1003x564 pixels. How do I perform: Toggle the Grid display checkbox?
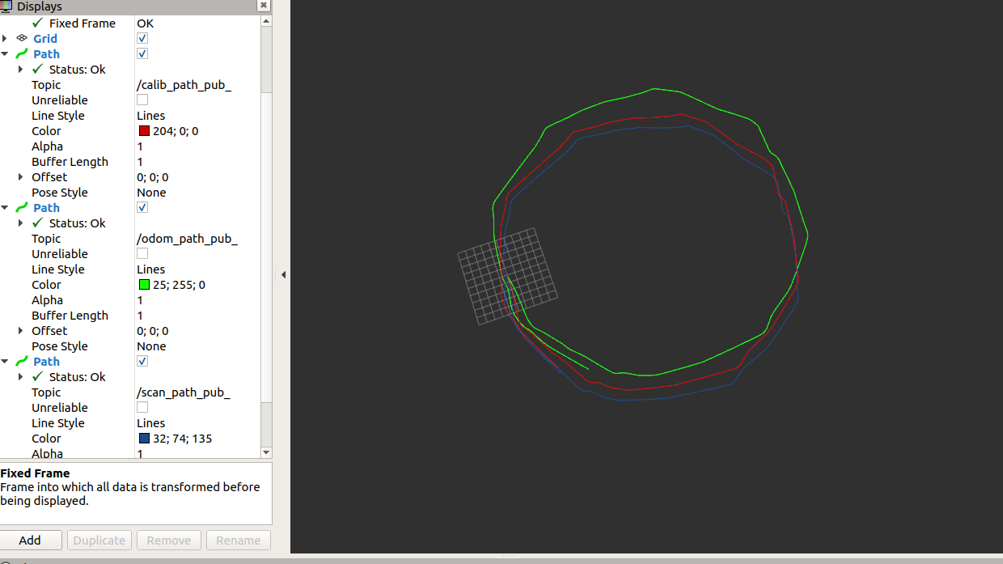[x=142, y=38]
